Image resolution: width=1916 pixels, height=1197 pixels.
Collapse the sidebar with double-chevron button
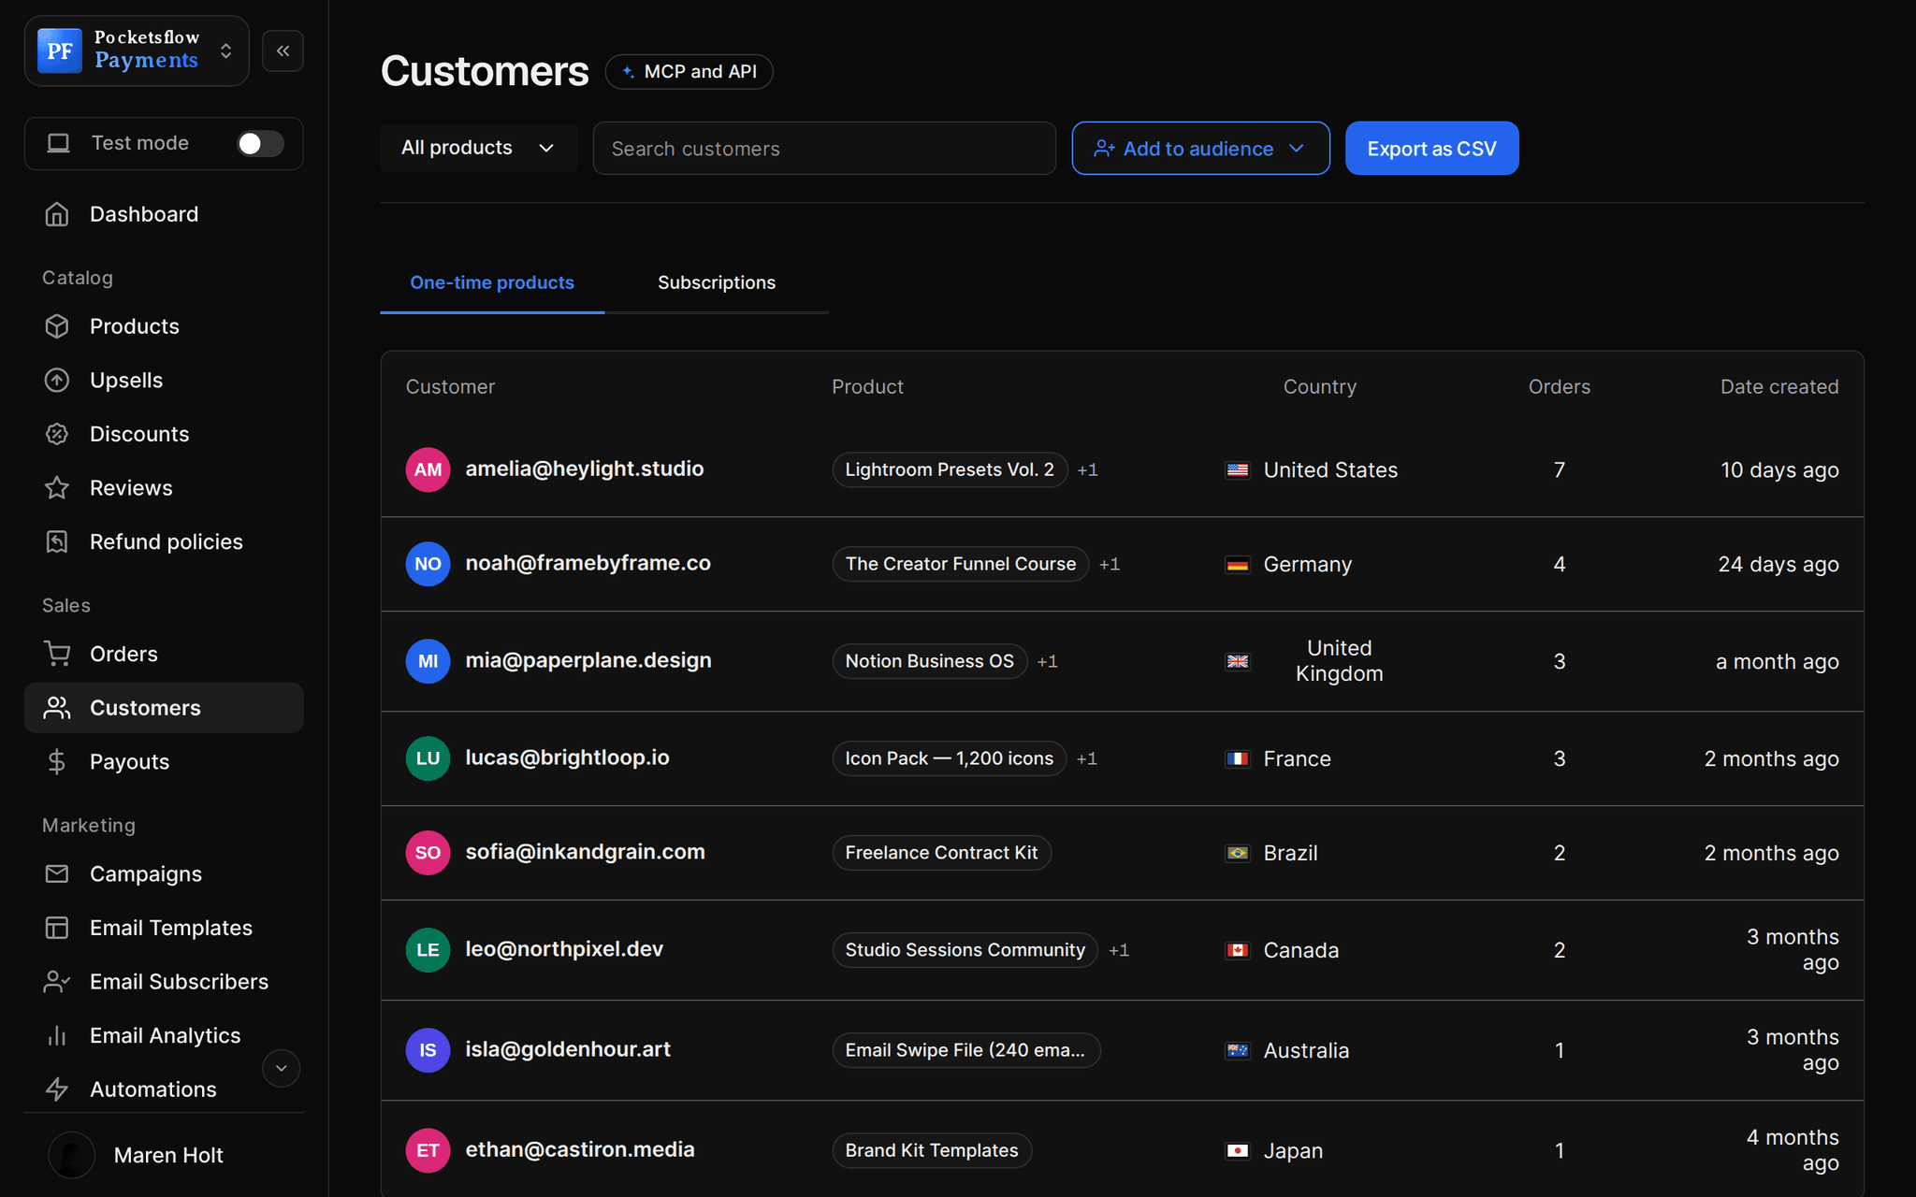coord(283,50)
